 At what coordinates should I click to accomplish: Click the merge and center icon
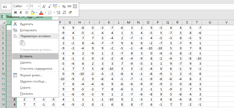tap(75, 6)
